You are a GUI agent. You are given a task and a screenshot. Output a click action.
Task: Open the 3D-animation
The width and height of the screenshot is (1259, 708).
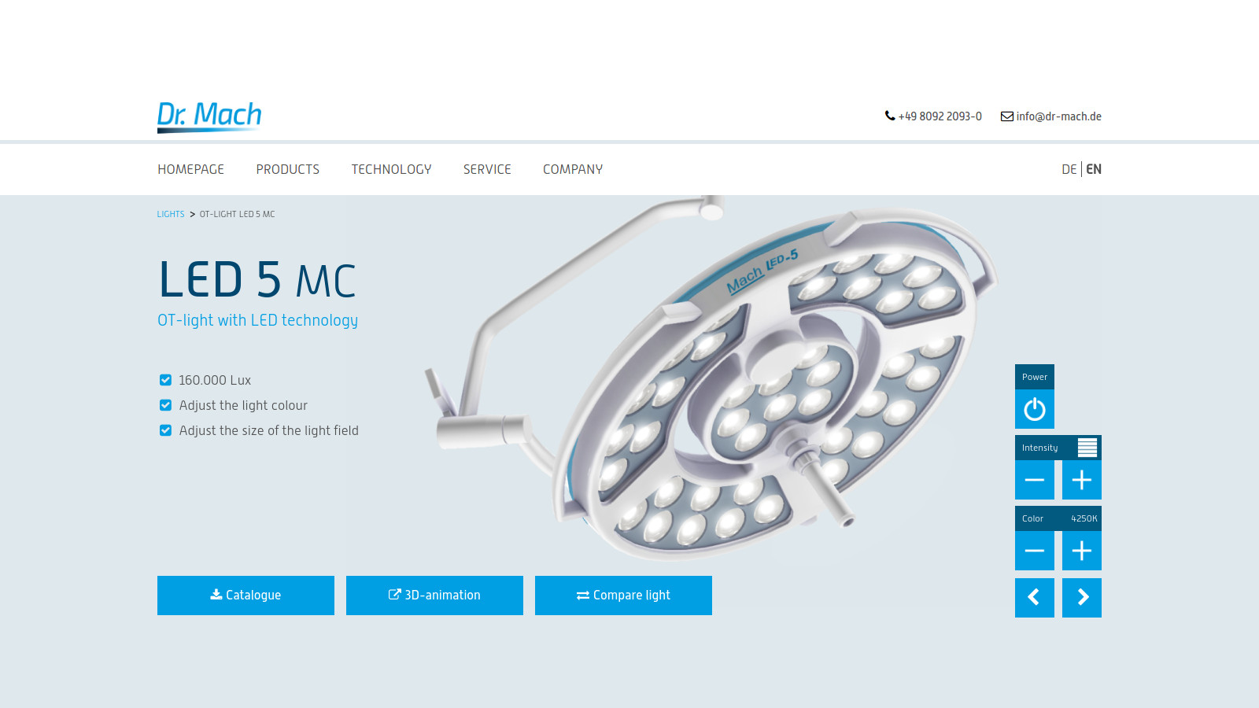point(434,596)
